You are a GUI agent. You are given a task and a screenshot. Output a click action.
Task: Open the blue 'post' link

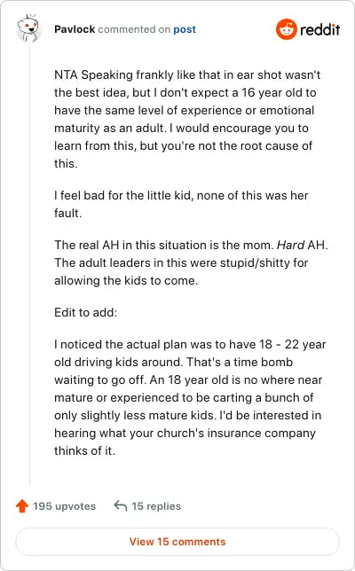185,29
